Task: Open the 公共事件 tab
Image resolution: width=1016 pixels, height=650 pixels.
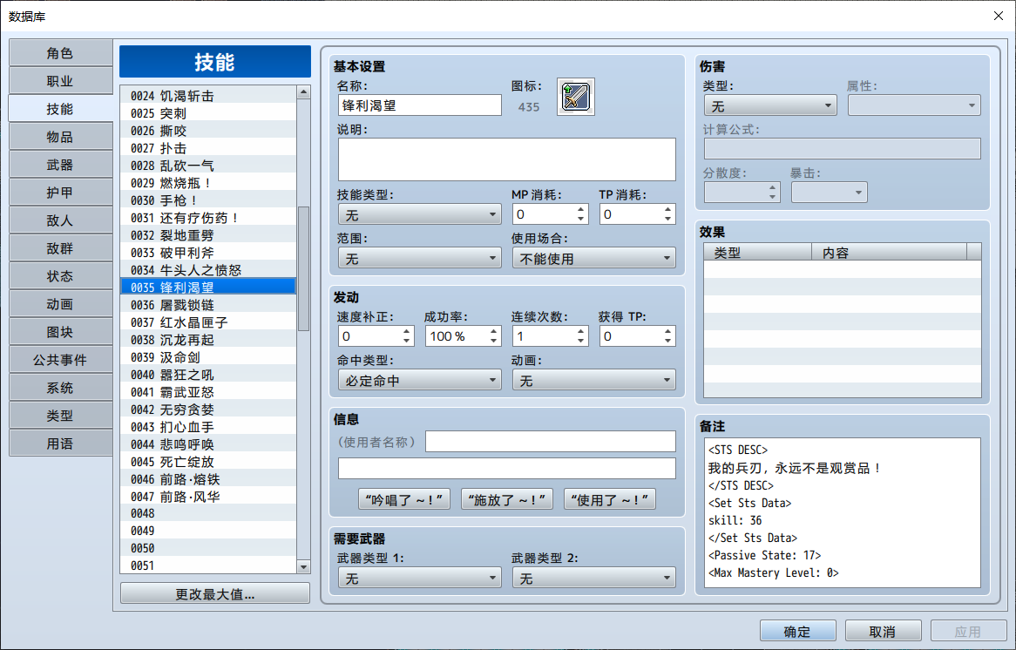Action: (x=60, y=360)
